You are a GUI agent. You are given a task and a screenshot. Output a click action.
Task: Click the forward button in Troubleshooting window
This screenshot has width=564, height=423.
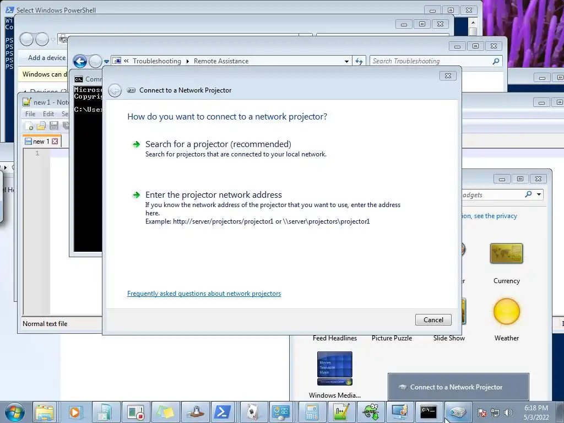95,62
